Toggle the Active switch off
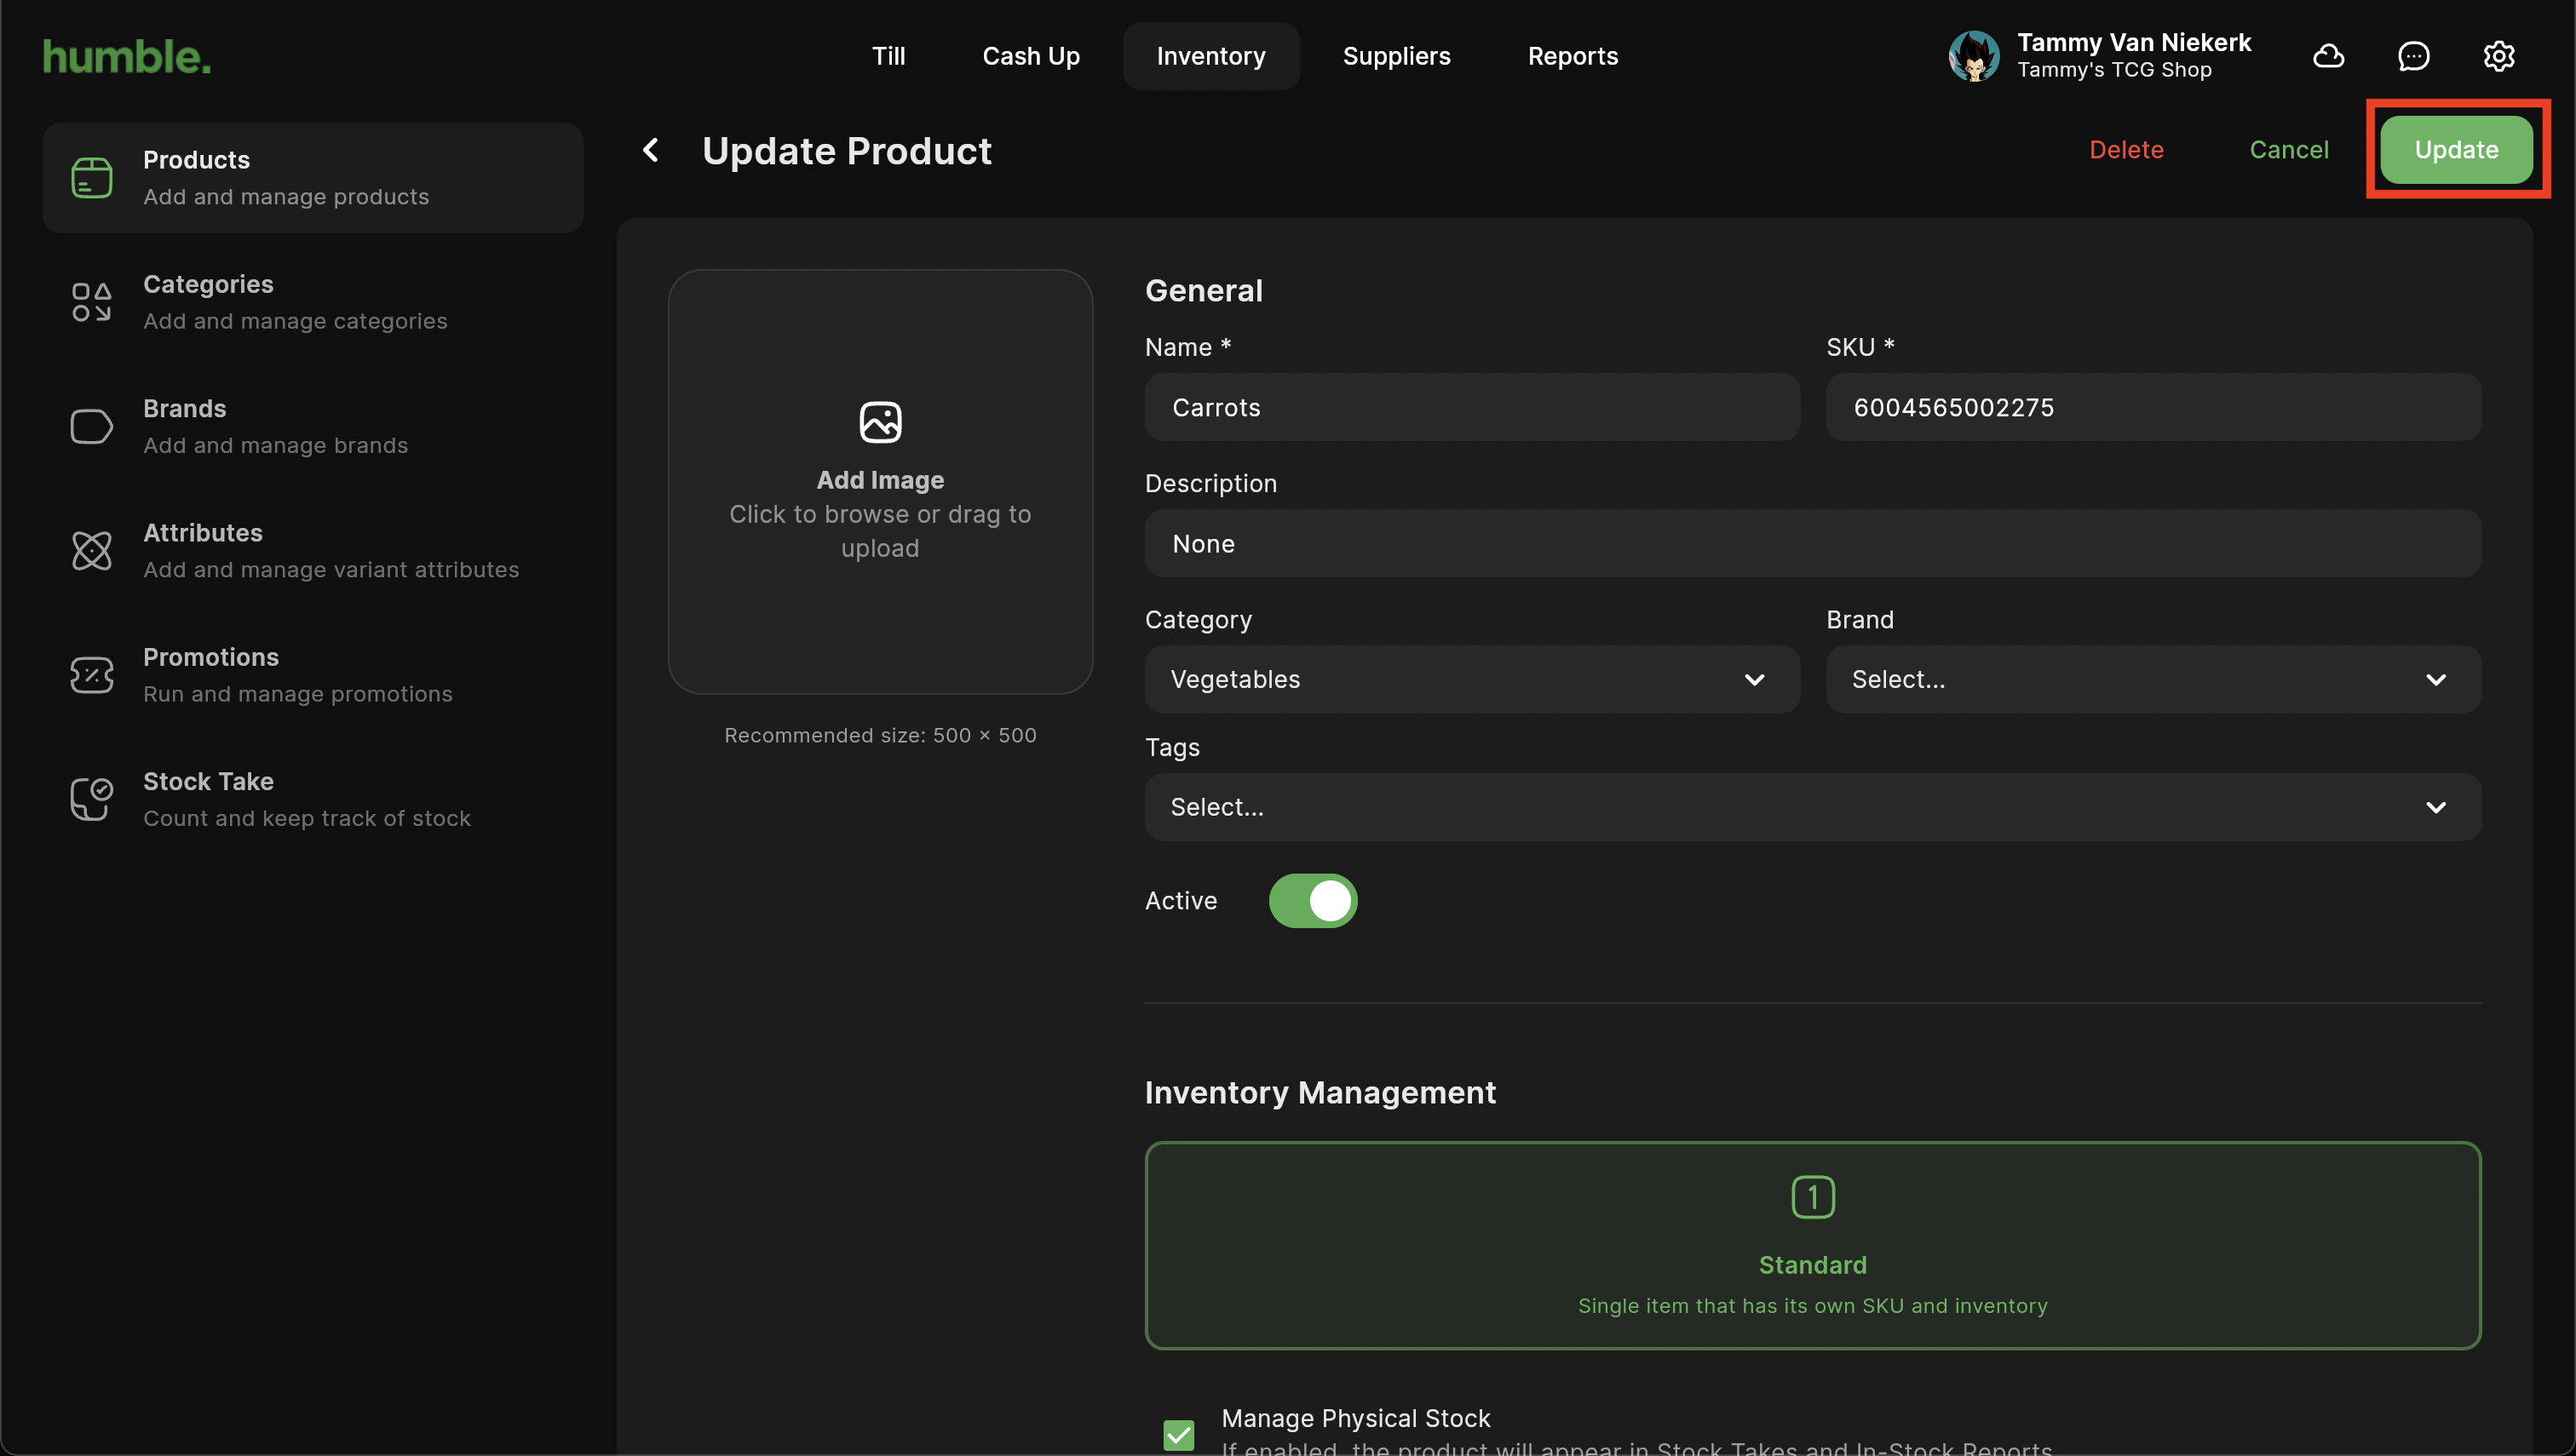 pyautogui.click(x=1313, y=901)
